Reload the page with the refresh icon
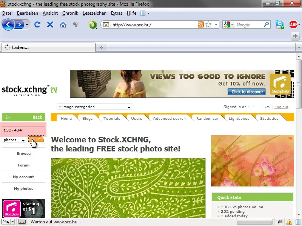Screen dimensions: 302x226 click(37, 24)
